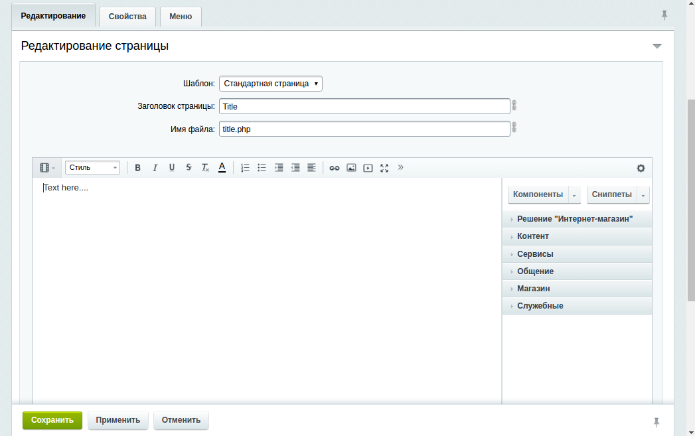Click the strikethrough icon

[x=189, y=168]
